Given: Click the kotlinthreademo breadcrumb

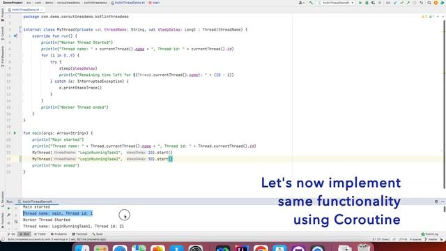Looking at the screenshot, I should coord(95,3).
